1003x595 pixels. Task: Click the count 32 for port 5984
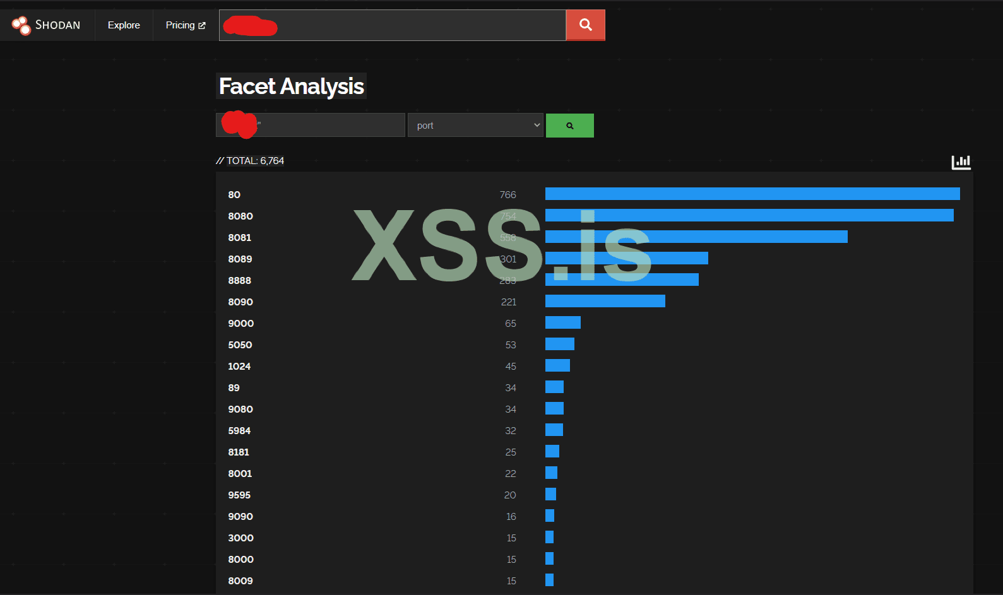pyautogui.click(x=511, y=430)
